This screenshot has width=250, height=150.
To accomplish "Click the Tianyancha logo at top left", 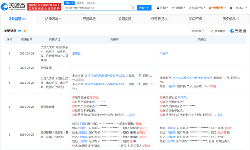I will click(13, 7).
